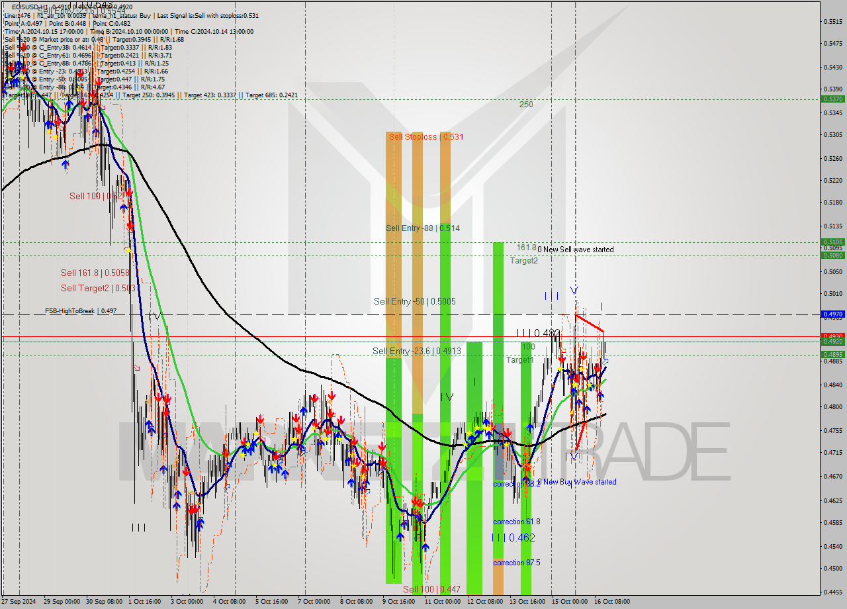Viewport: 847px width, 609px height.
Task: Click the '15 Oct 00:00' time label
Action: coord(570,602)
